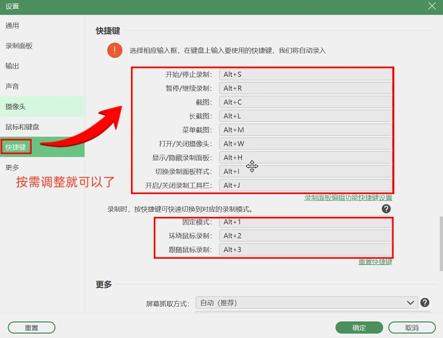Confirm settings with the 确定 button
Viewport: 443px width, 338px height.
[359, 327]
